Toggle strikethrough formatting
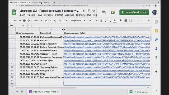 pyautogui.click(x=110, y=21)
